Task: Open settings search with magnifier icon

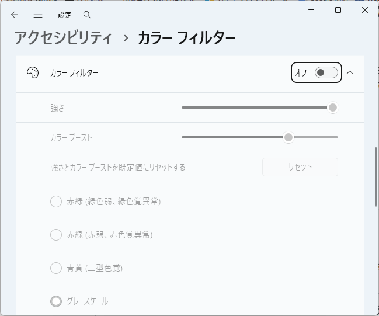Action: [x=87, y=15]
